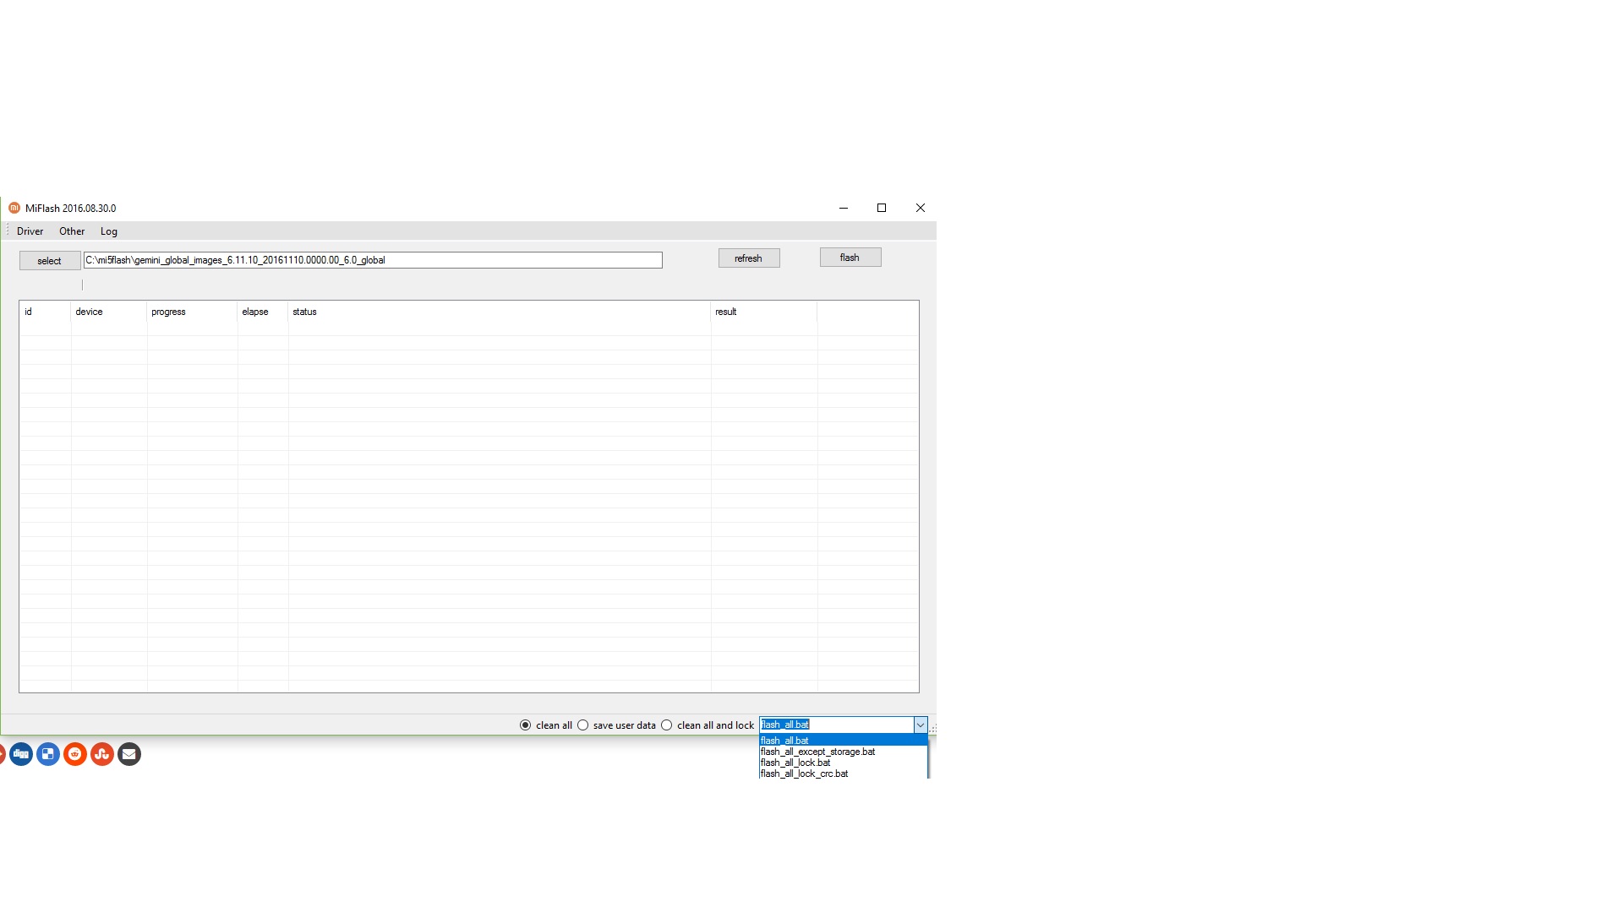
Task: Click the StumbleUpon share icon
Action: click(x=102, y=754)
